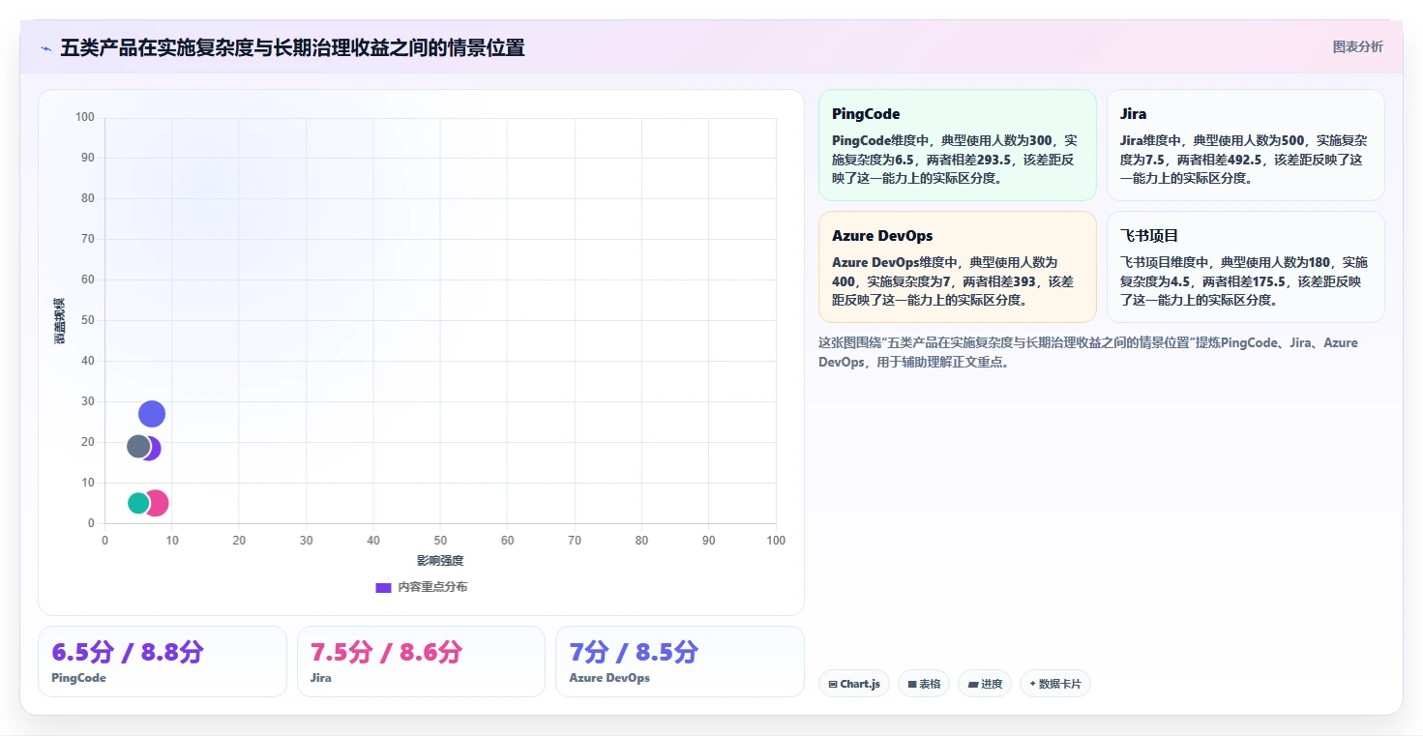This screenshot has width=1423, height=736.
Task: Select the indigo bubble near value 27
Action: pos(152,414)
